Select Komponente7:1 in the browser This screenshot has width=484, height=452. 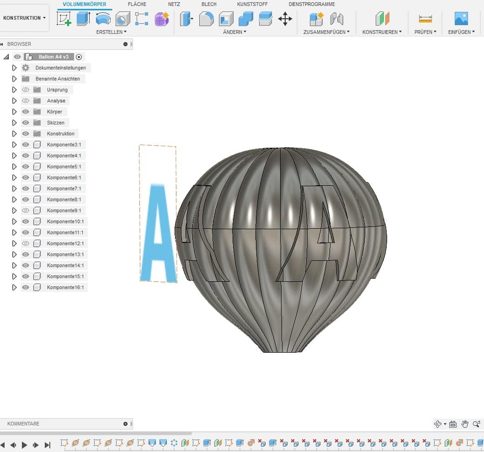tap(64, 188)
